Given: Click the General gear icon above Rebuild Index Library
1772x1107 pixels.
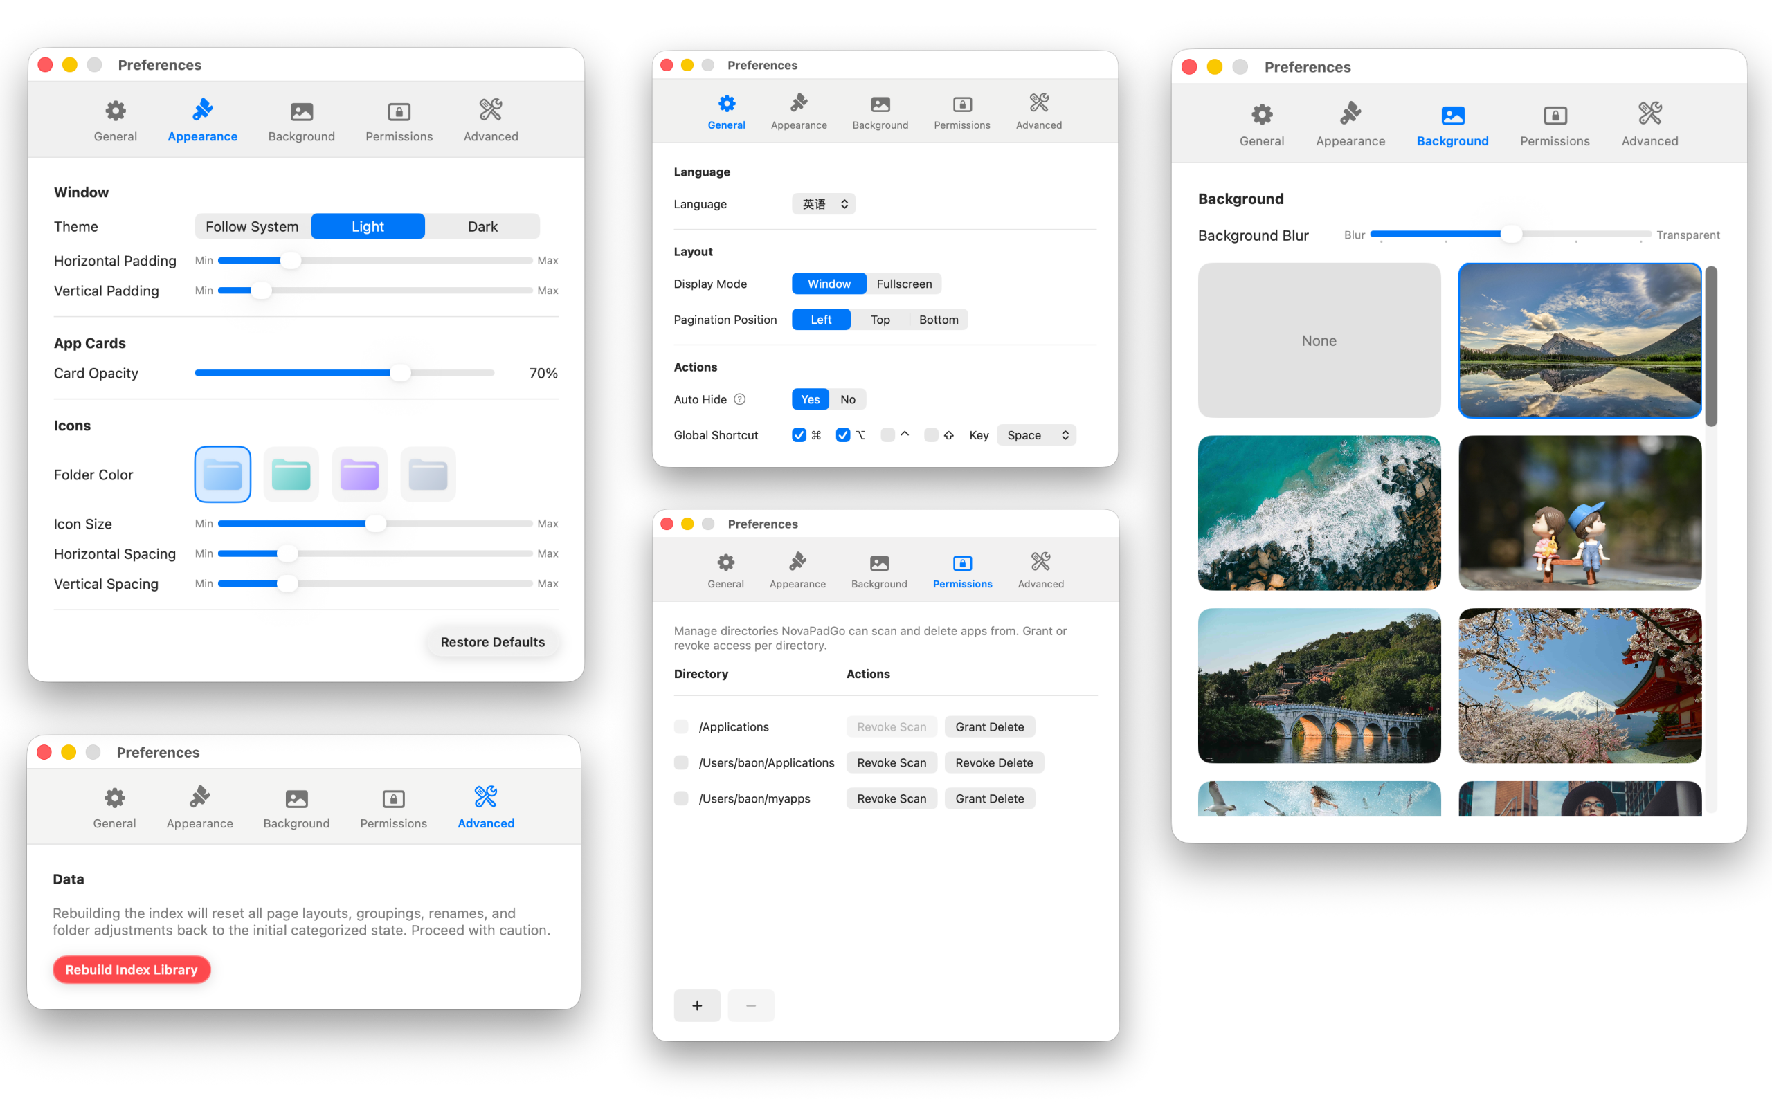Looking at the screenshot, I should click(114, 798).
